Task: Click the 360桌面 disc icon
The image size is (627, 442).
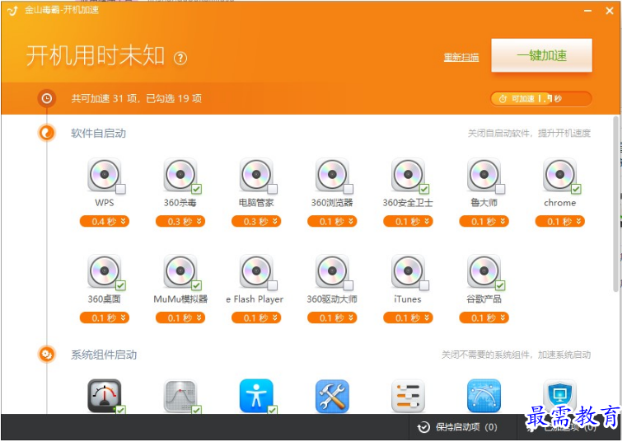Action: pos(105,271)
